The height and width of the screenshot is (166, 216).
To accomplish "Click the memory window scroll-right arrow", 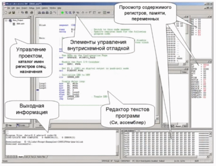I will tap(208, 157).
